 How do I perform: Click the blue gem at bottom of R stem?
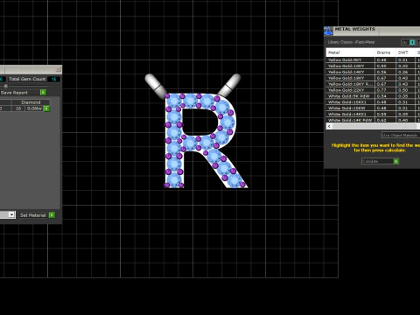click(x=174, y=179)
